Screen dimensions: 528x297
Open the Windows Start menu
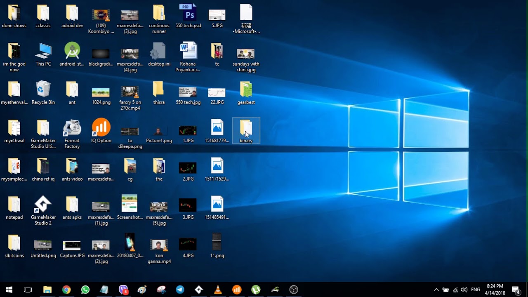tap(9, 290)
